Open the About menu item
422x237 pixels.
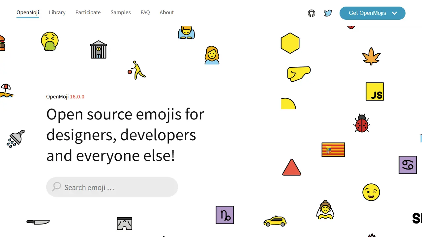tap(167, 13)
